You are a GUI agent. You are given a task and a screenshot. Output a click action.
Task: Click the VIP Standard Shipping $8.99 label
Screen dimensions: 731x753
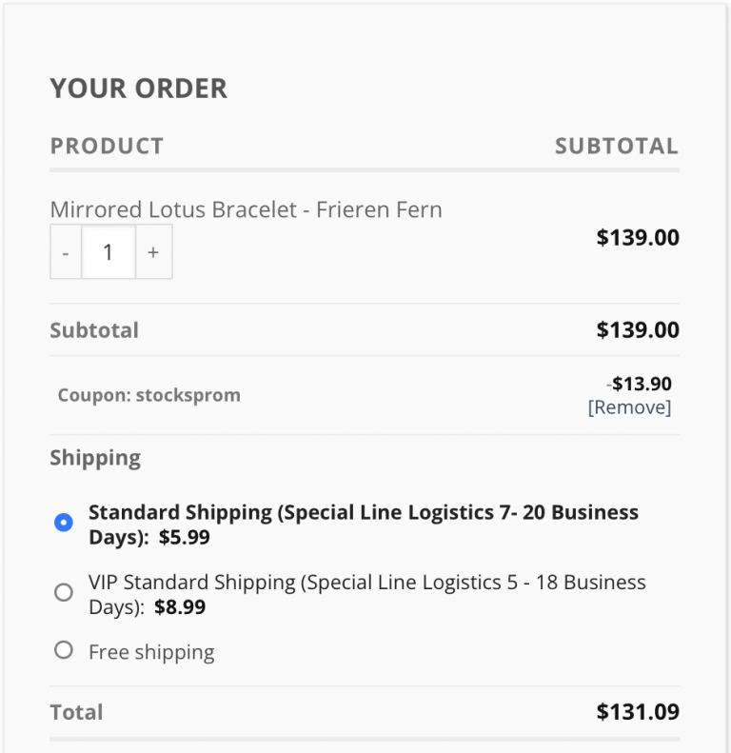(366, 594)
